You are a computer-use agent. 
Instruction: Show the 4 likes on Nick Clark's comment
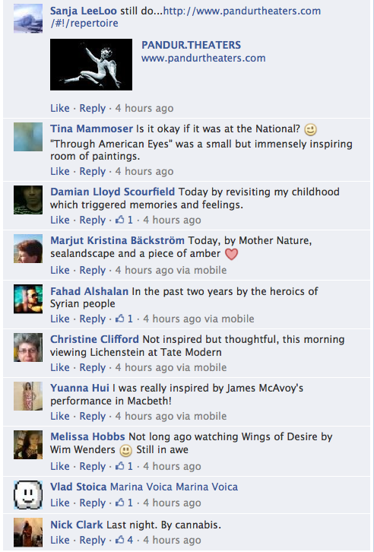(124, 540)
